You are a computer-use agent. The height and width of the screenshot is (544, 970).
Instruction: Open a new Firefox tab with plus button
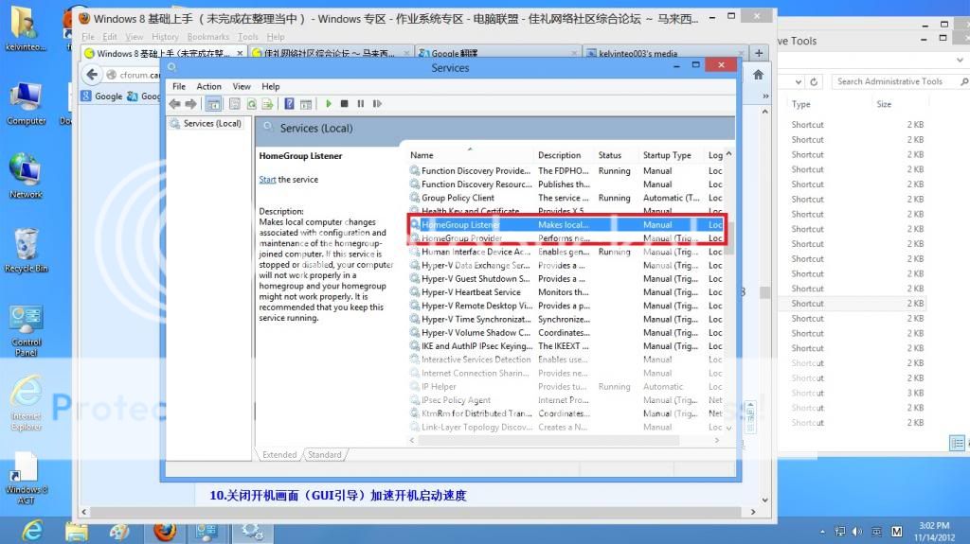[x=759, y=54]
